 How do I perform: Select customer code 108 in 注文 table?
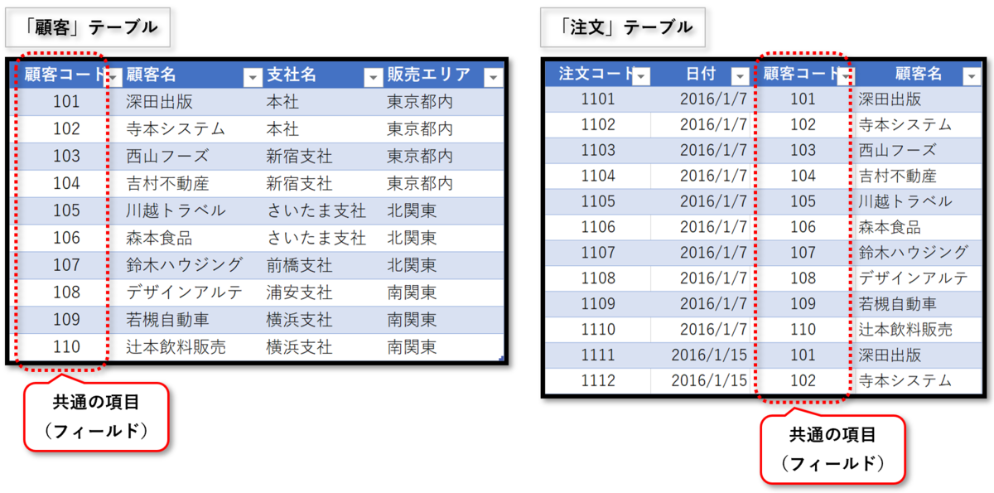pos(803,278)
